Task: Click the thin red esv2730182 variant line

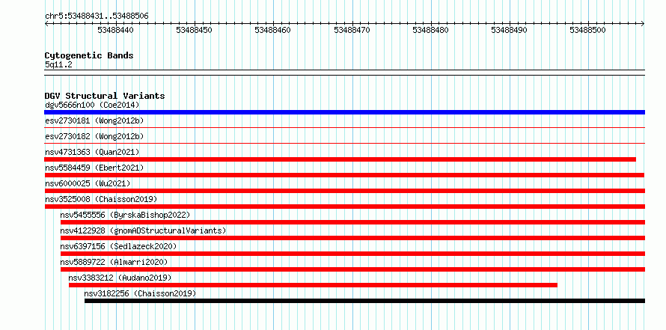Action: pos(344,143)
